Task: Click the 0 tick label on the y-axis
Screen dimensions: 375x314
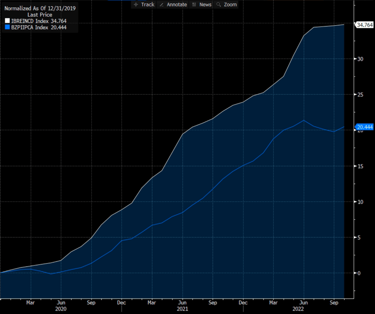Action: (359, 273)
